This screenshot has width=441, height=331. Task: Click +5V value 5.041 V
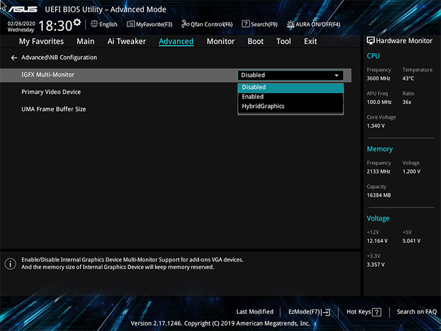pos(411,241)
